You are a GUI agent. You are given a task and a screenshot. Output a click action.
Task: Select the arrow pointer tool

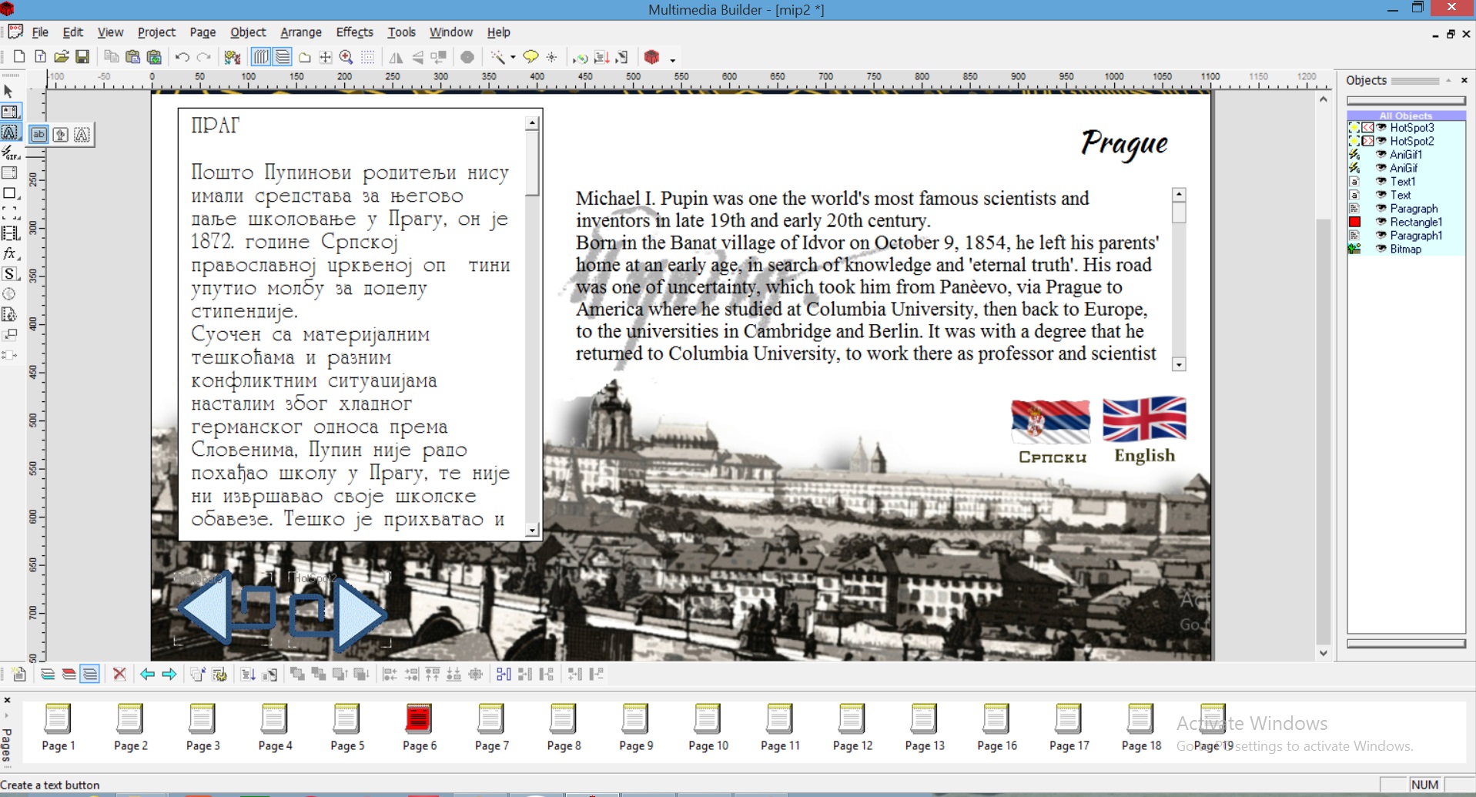point(9,92)
